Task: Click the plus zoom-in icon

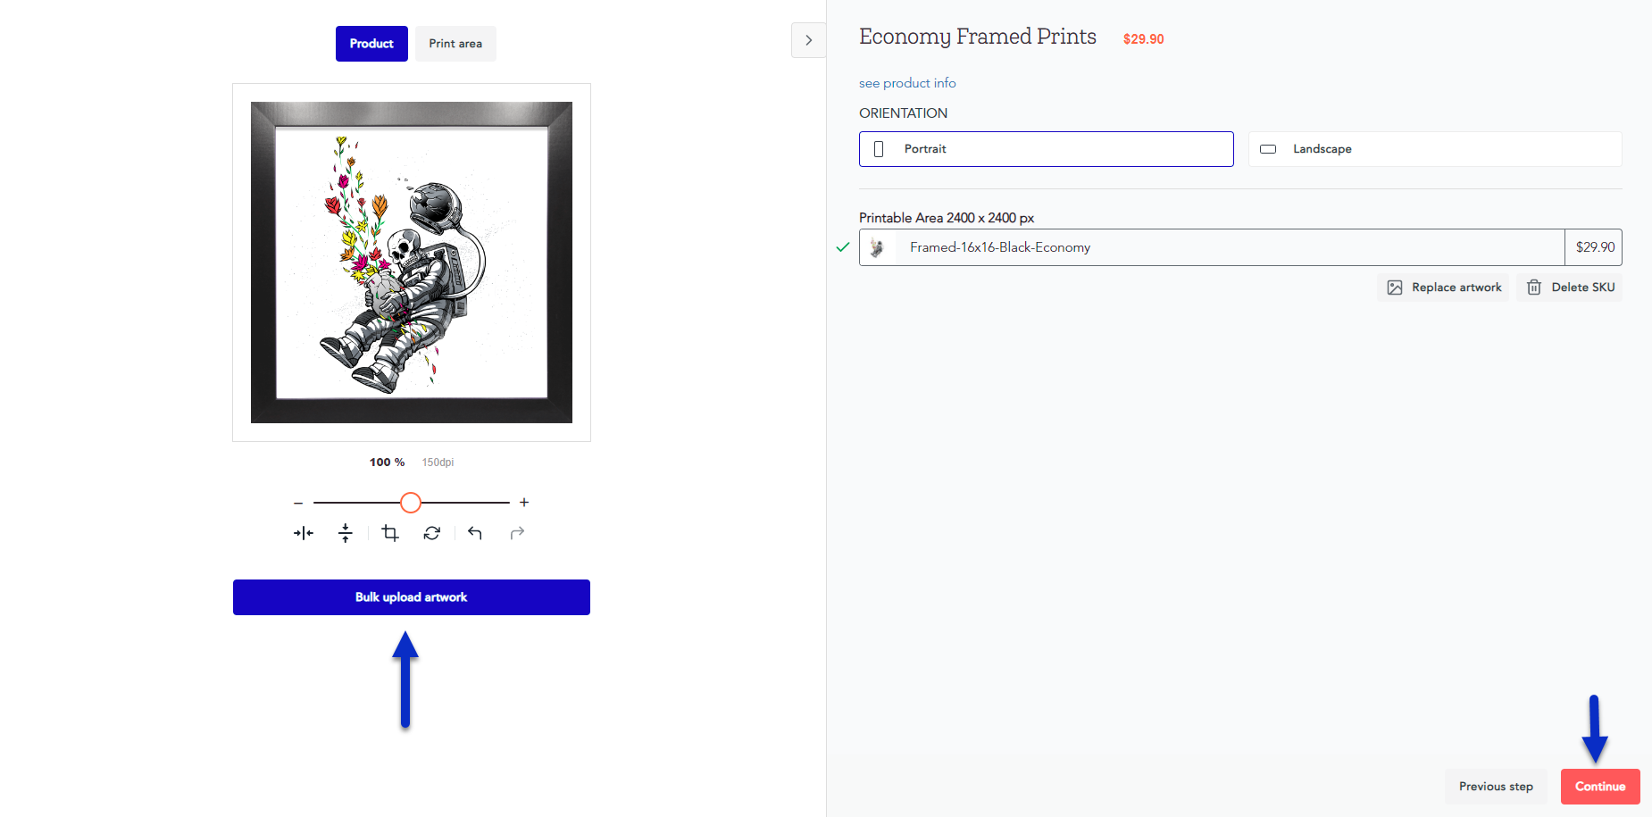Action: [x=524, y=503]
